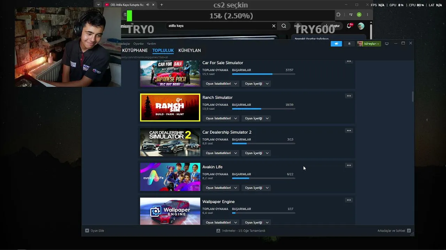
Task: Open the Steam announcements megaphone button
Action: (336, 44)
